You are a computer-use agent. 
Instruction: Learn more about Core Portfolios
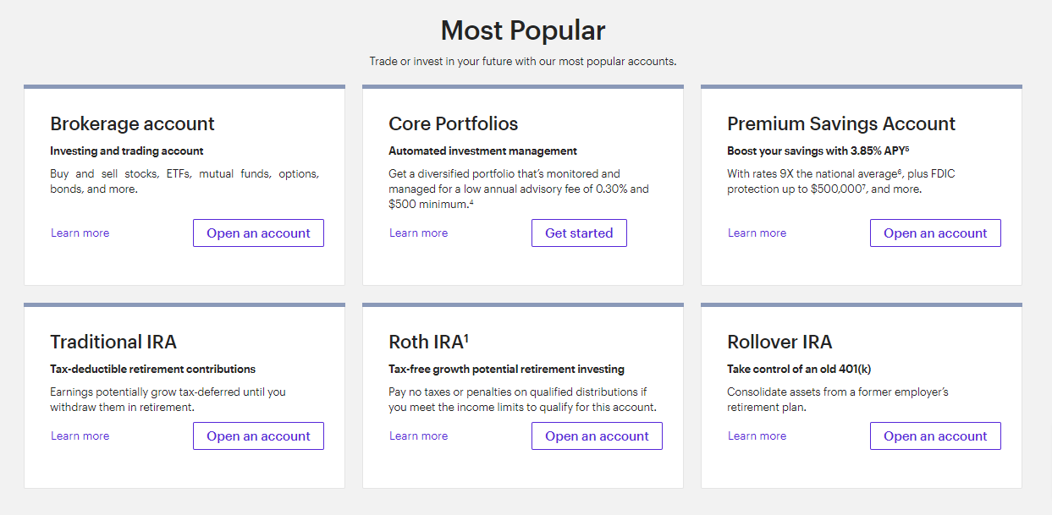click(x=419, y=233)
